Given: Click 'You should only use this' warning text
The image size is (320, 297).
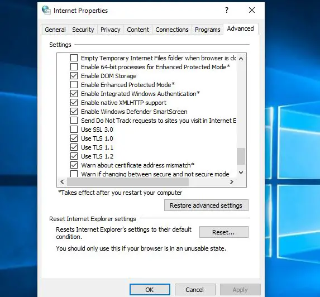Looking at the screenshot, I should pyautogui.click(x=141, y=248).
